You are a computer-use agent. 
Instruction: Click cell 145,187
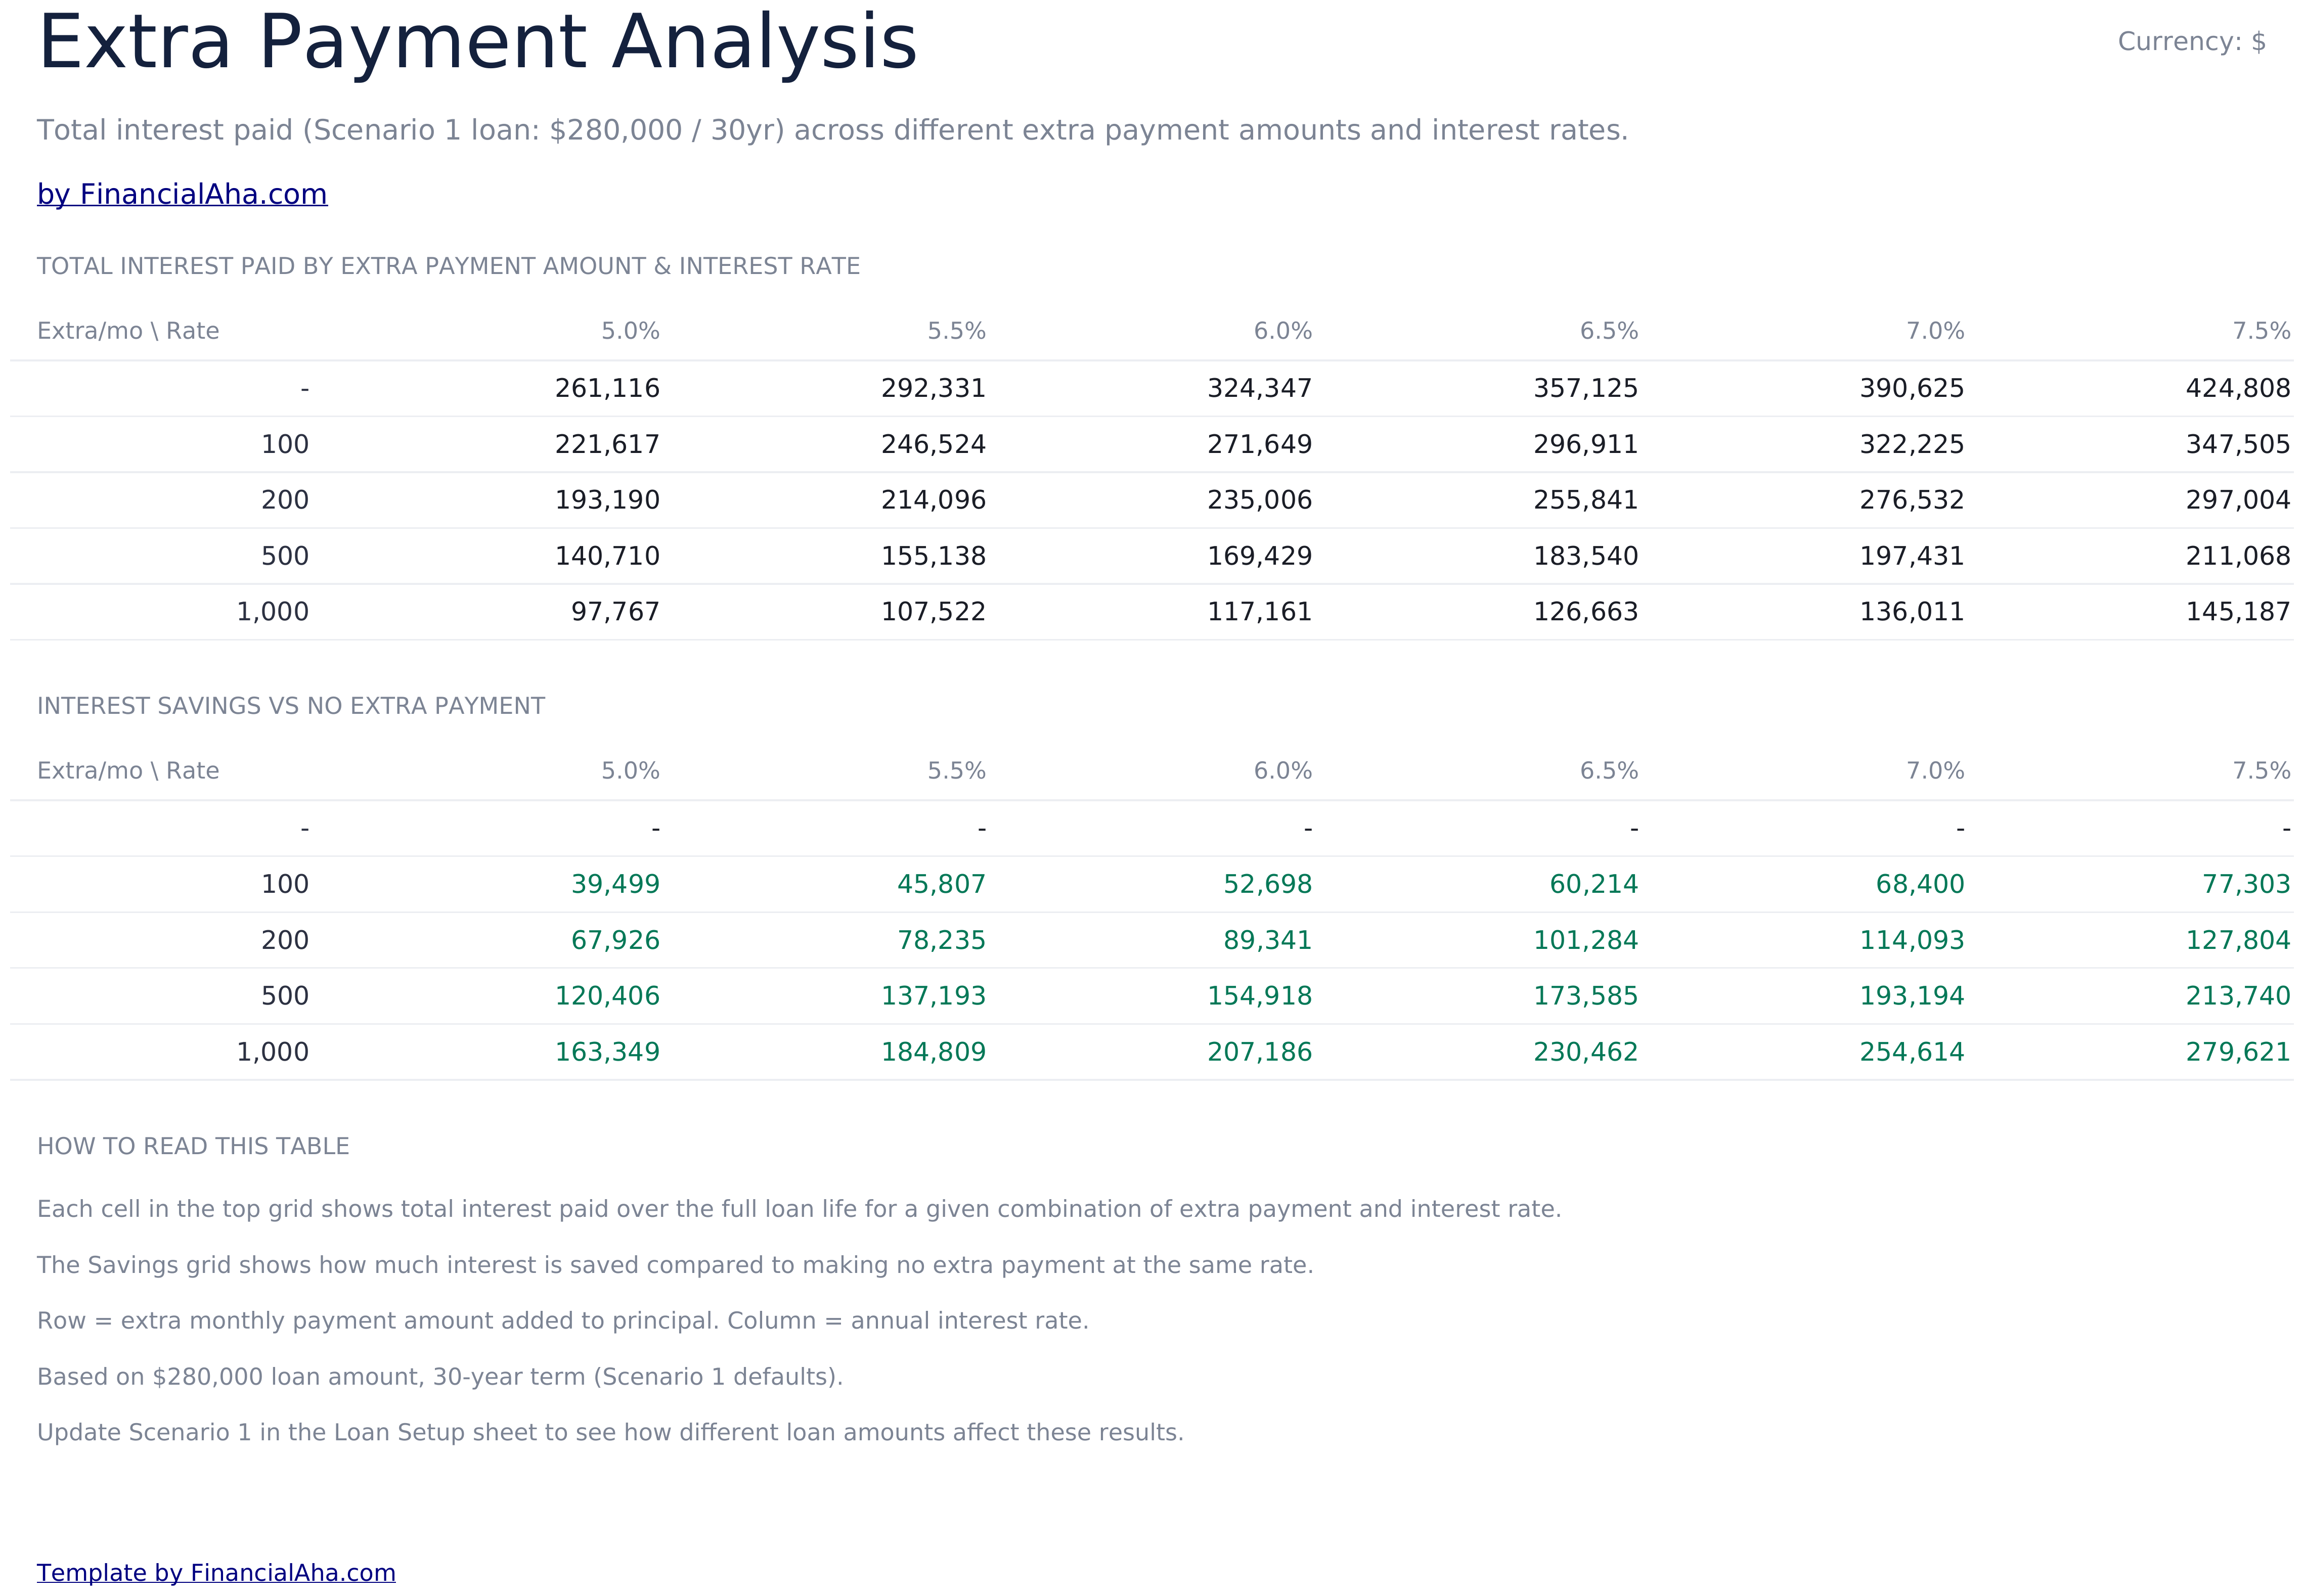2238,612
